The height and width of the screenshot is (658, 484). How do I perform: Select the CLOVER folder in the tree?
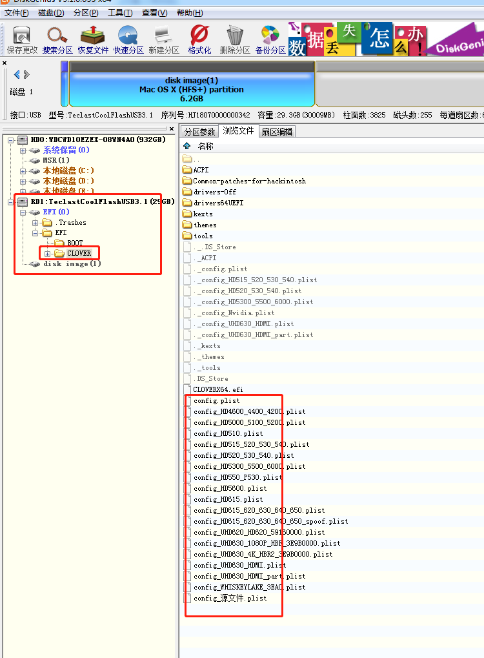coord(79,254)
